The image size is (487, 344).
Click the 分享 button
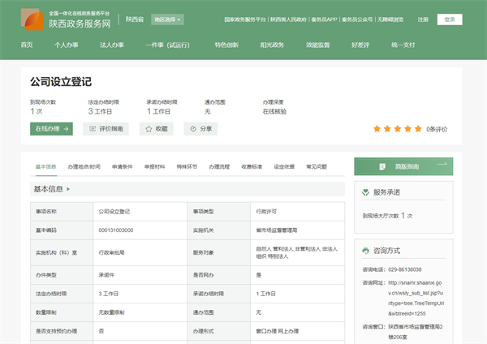tap(200, 129)
